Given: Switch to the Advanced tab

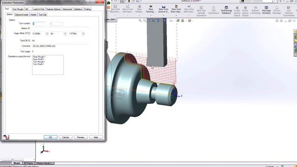Looking at the screenshot, I should pos(67,9).
